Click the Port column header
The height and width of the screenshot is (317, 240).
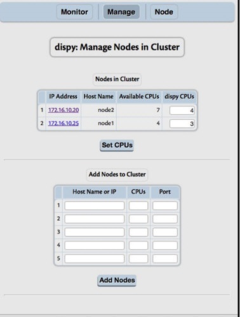(165, 192)
